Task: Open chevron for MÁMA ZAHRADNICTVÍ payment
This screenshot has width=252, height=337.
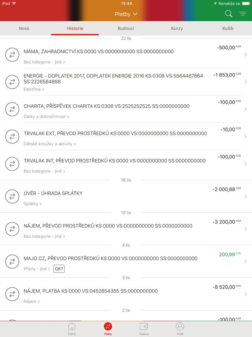Action: click(246, 54)
